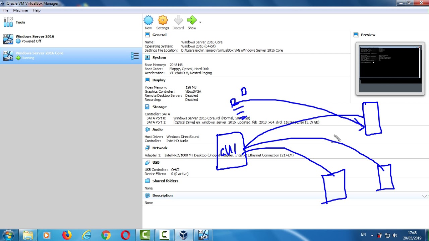Open the Network section heading link

(160, 148)
